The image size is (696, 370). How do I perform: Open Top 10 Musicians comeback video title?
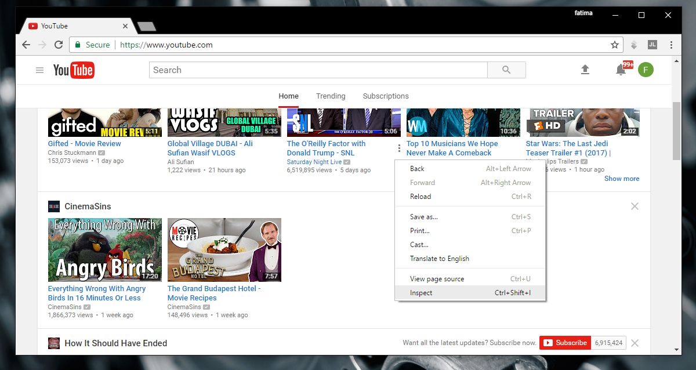click(452, 148)
